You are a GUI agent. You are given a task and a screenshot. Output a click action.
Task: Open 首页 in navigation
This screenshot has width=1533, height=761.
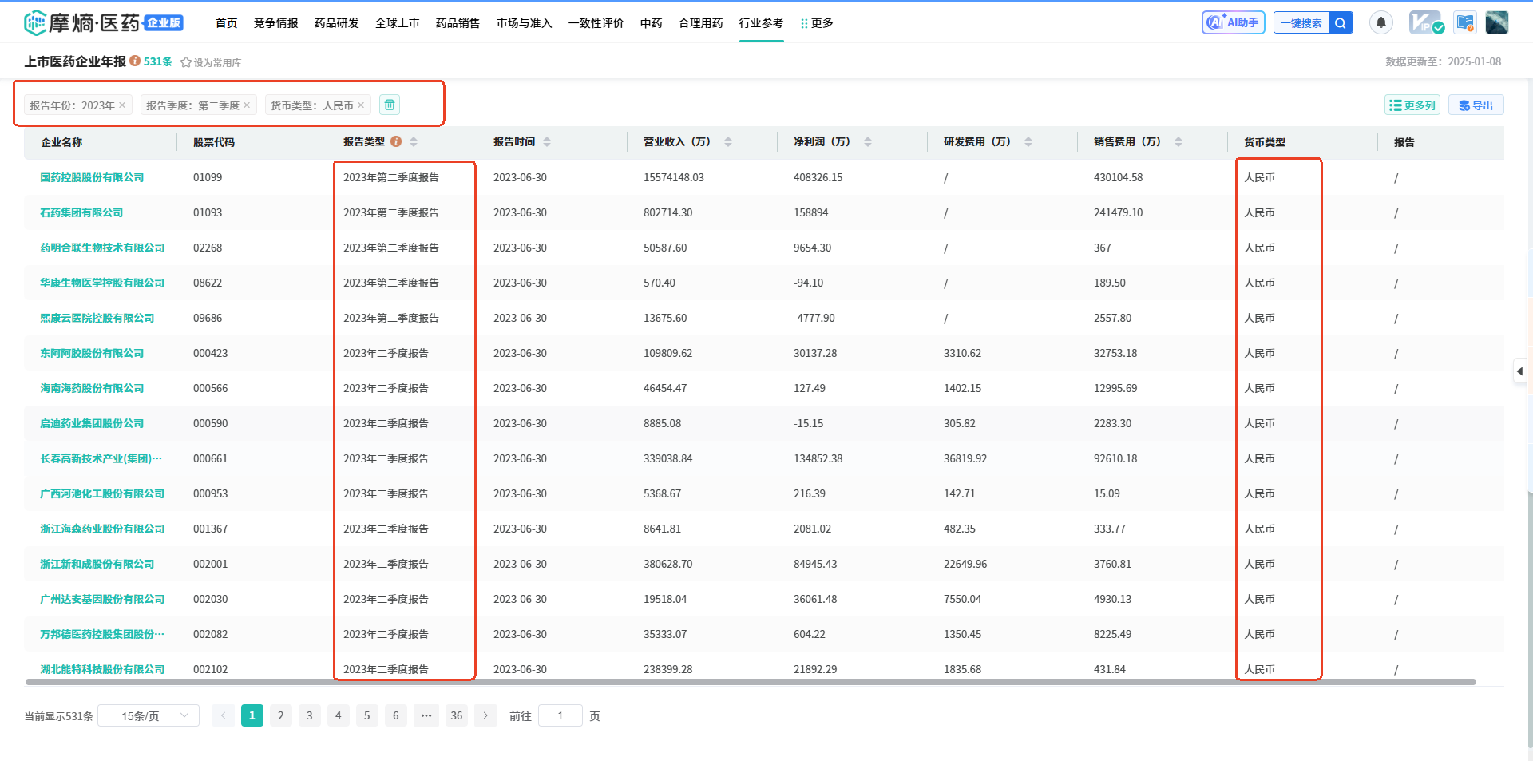(x=227, y=23)
